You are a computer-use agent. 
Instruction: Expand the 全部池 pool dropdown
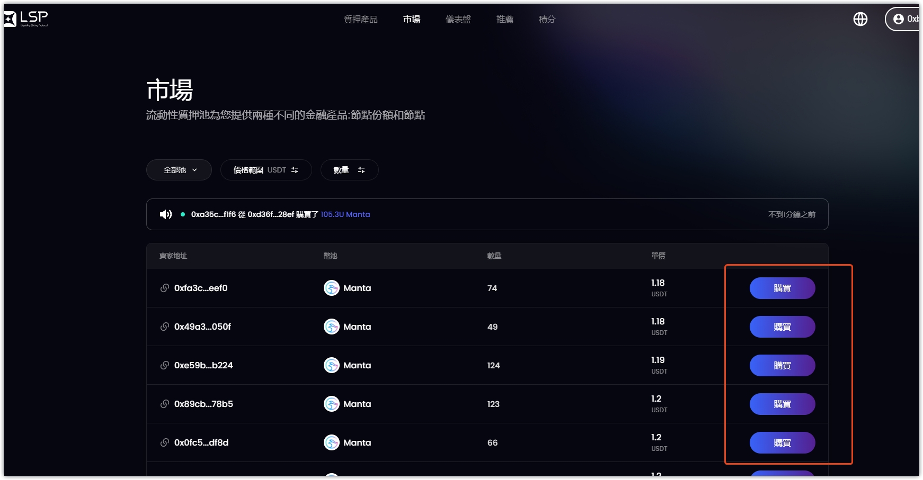tap(179, 170)
